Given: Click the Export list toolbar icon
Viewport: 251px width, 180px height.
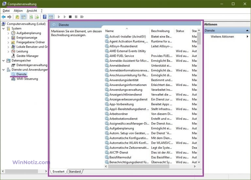Looking at the screenshot, I should click(x=37, y=17).
